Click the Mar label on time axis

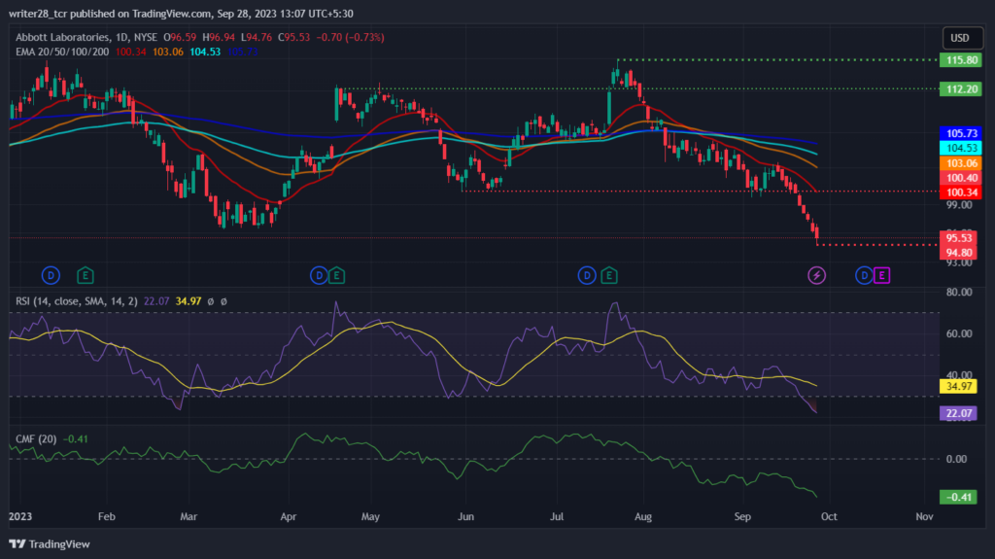(189, 516)
